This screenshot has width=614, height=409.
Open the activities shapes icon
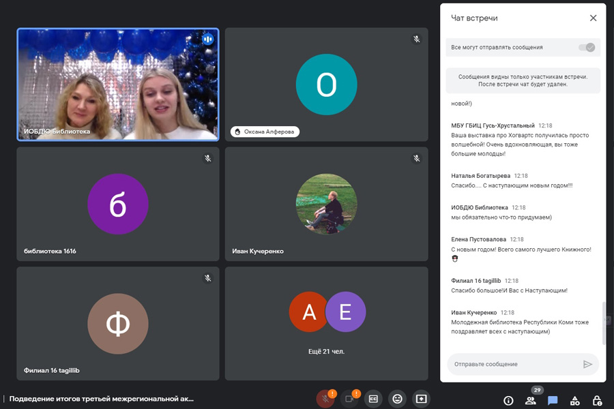click(x=575, y=400)
